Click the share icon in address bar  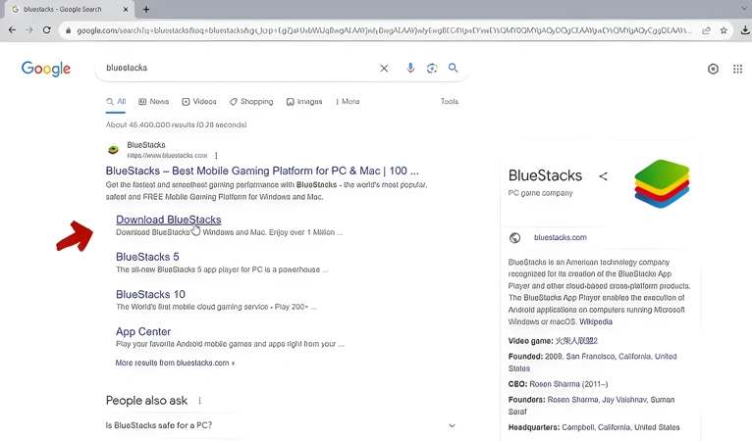707,30
